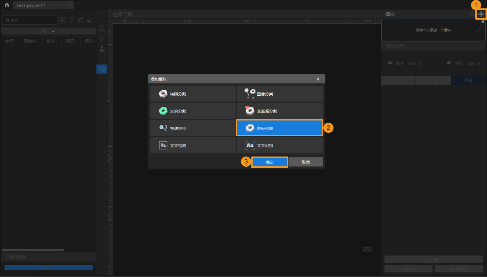The height and width of the screenshot is (277, 487).
Task: Expand the 导入 import dropdown
Action: (x=48, y=31)
